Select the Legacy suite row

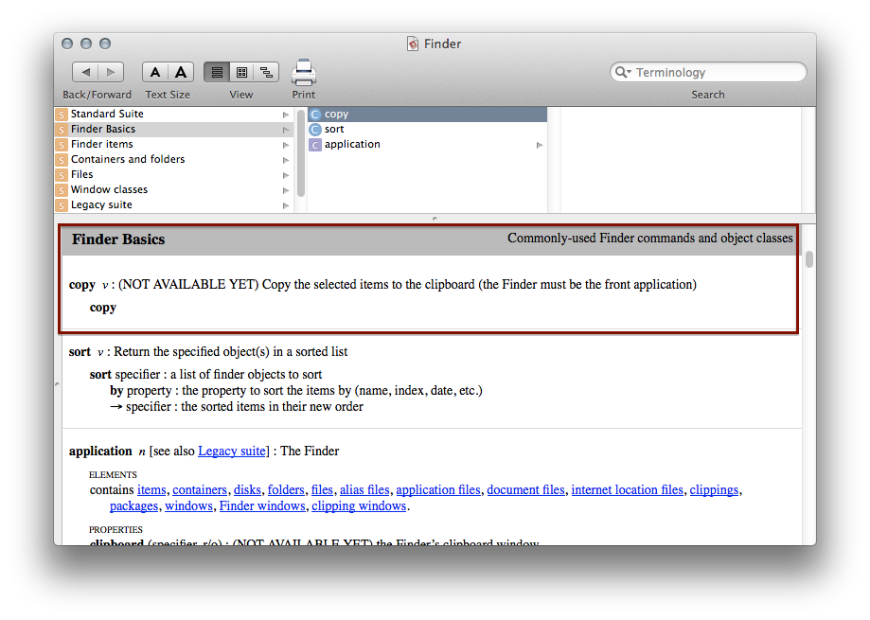click(173, 204)
